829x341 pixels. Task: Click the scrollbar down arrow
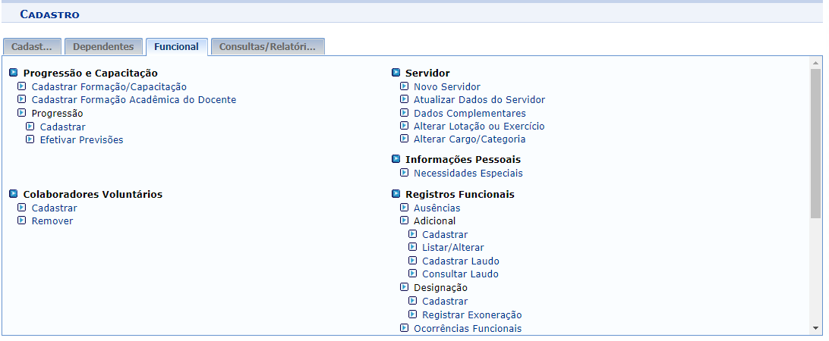(816, 328)
